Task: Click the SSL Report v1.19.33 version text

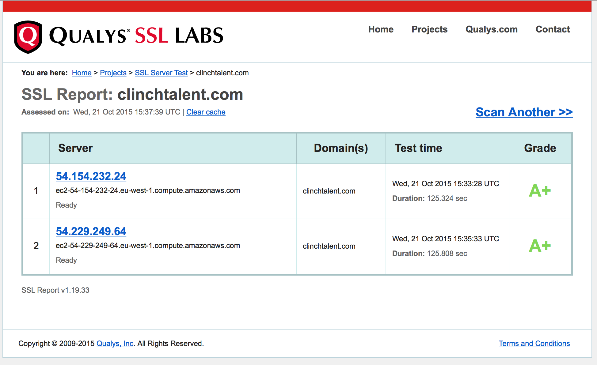Action: tap(55, 290)
